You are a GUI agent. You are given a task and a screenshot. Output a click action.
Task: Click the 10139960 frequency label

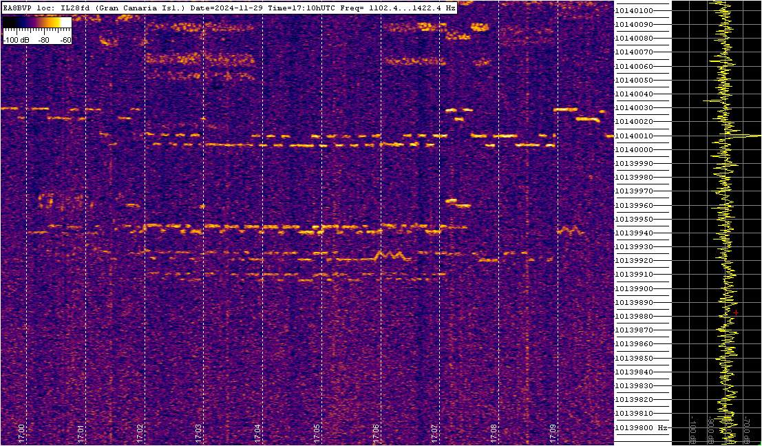[x=634, y=205]
